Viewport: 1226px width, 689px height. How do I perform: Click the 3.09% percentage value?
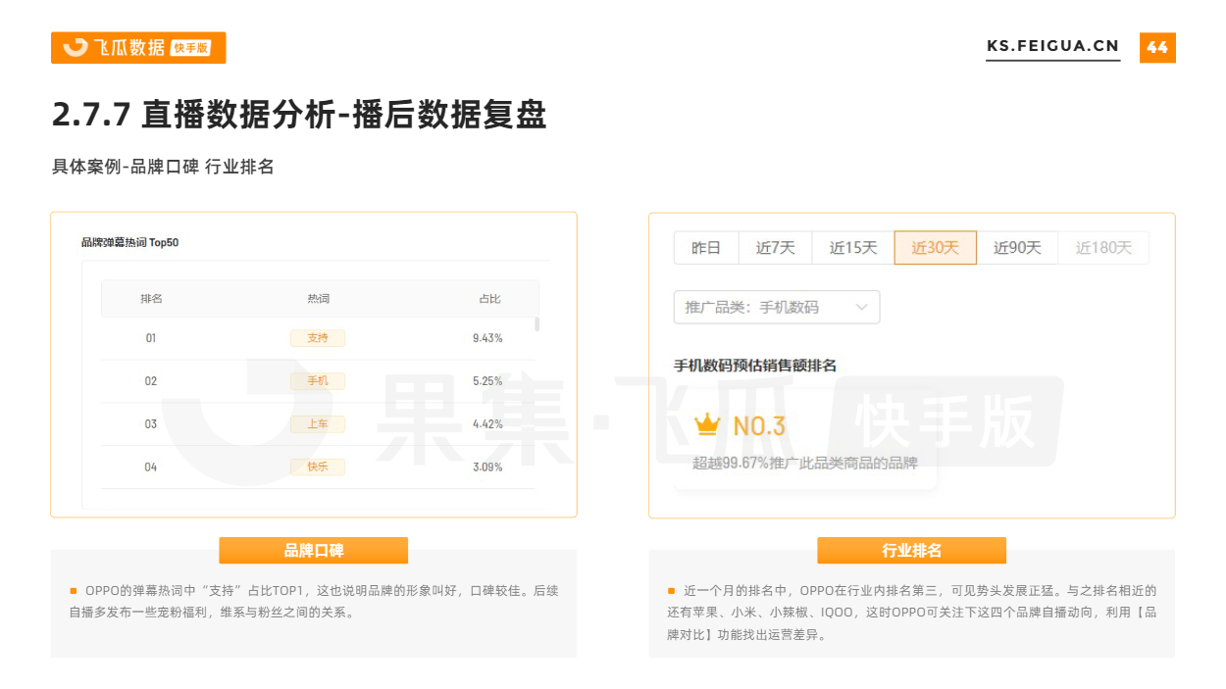coord(487,468)
